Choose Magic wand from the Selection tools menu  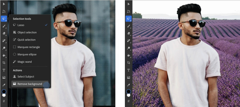(x=25, y=62)
